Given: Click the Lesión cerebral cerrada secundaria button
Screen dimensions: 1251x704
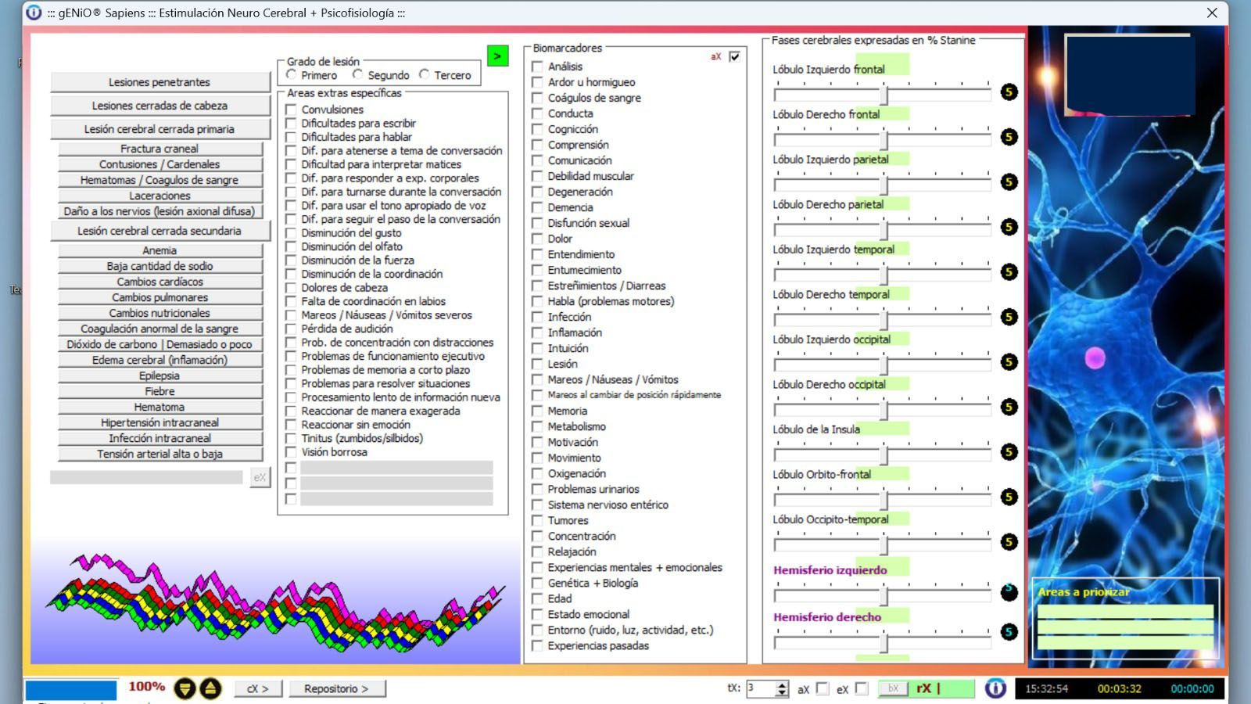Looking at the screenshot, I should tap(160, 231).
